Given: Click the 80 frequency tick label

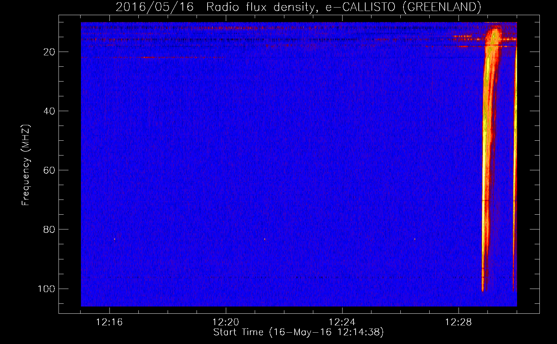Looking at the screenshot, I should pyautogui.click(x=49, y=229).
